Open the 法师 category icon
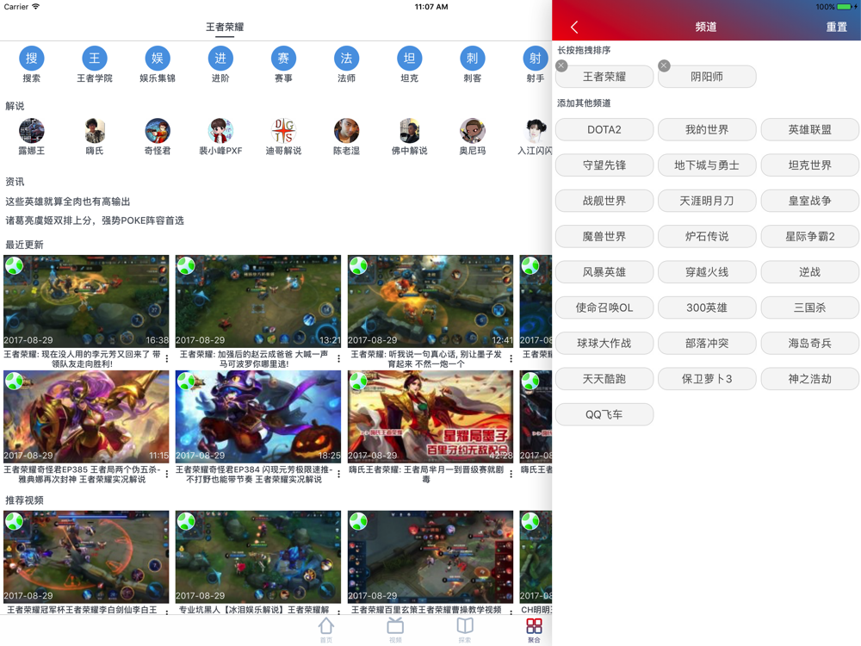 [x=346, y=59]
